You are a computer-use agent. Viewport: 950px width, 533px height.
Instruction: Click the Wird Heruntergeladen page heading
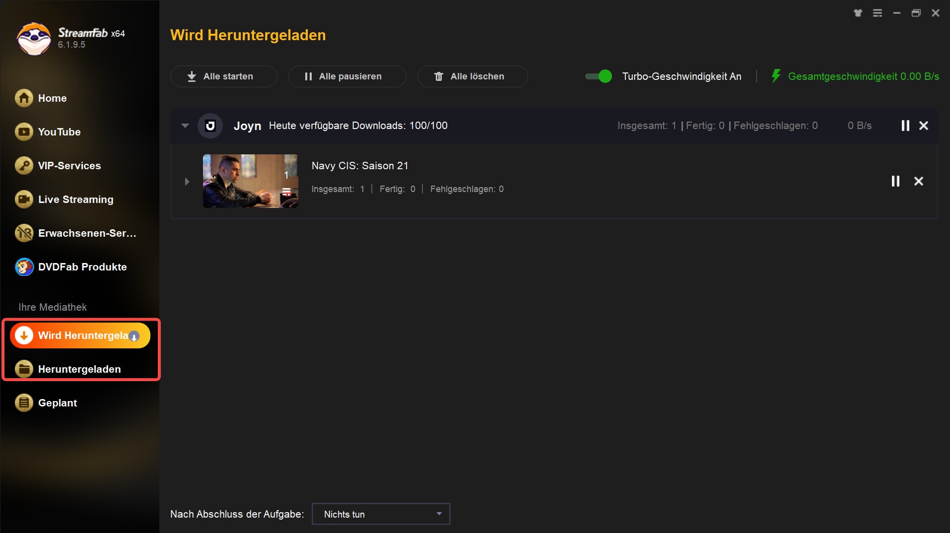(248, 35)
